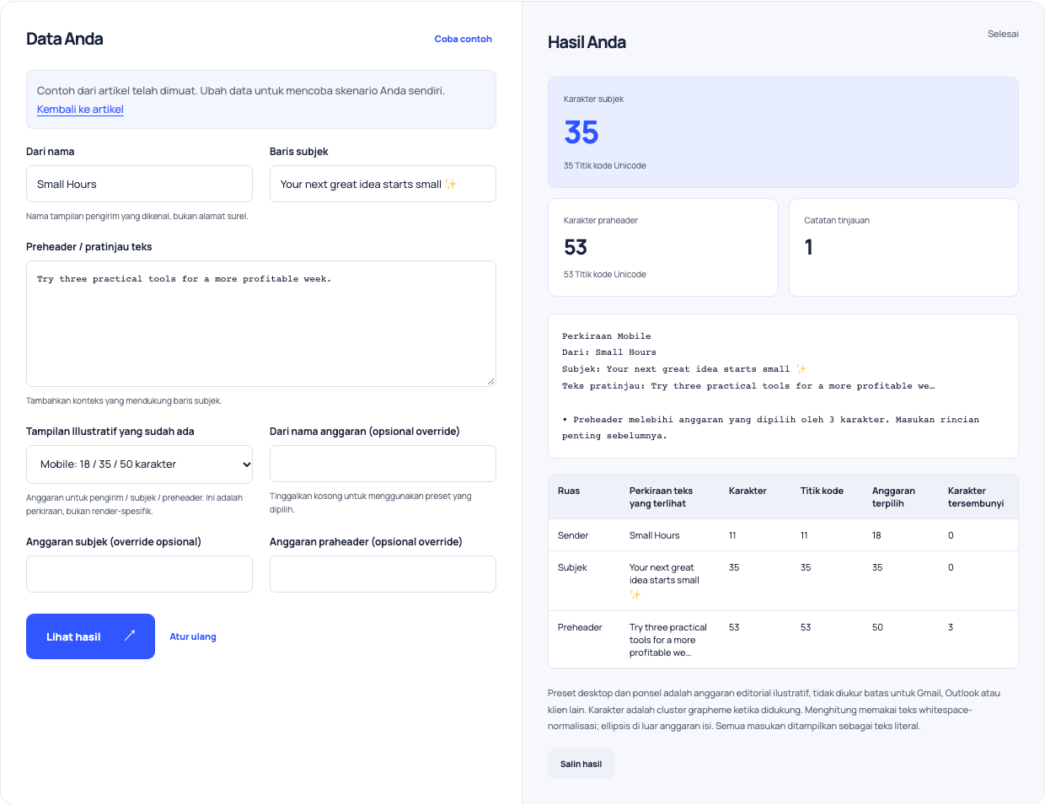The height and width of the screenshot is (805, 1045).
Task: Click the Small Hours cell in Sender row
Action: [x=655, y=535]
